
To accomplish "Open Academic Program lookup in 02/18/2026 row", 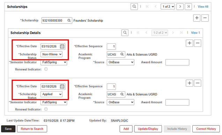I will click(x=122, y=94).
